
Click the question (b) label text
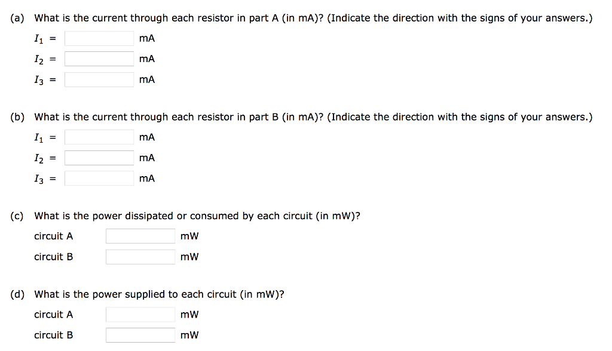tap(18, 117)
